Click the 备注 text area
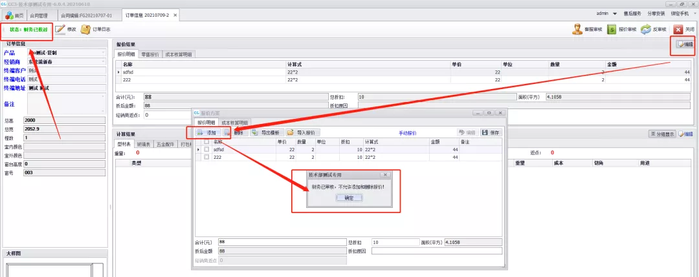 65,103
